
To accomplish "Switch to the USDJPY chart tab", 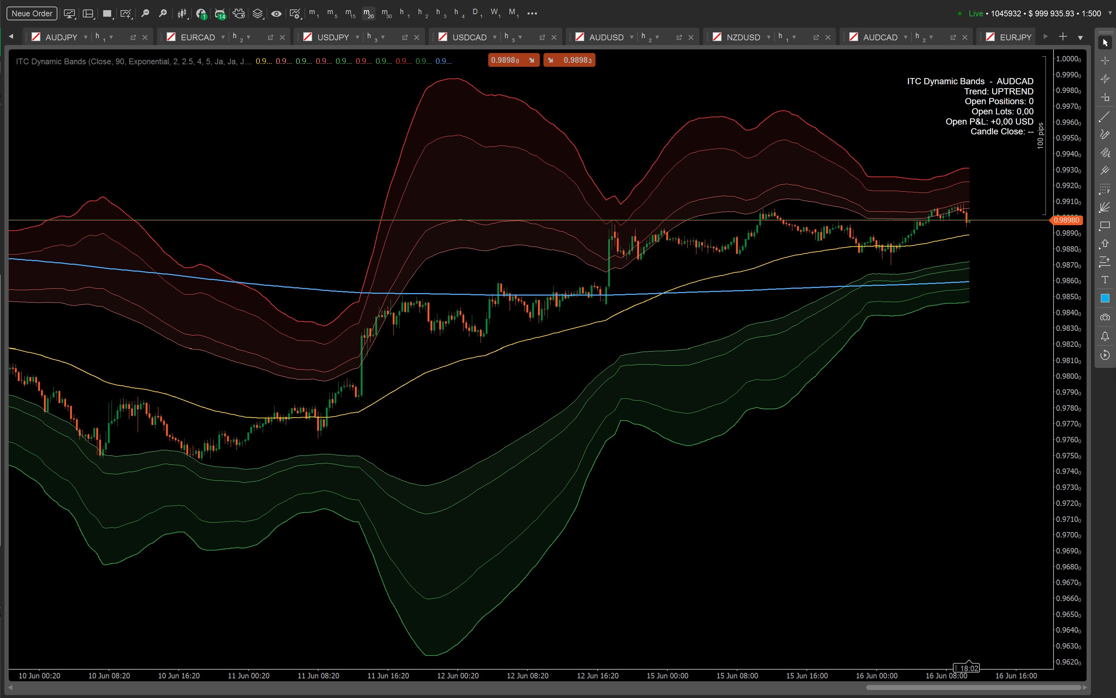I will (x=333, y=37).
